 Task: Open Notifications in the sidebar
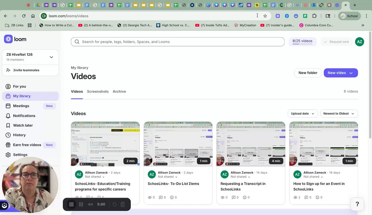tap(30, 116)
